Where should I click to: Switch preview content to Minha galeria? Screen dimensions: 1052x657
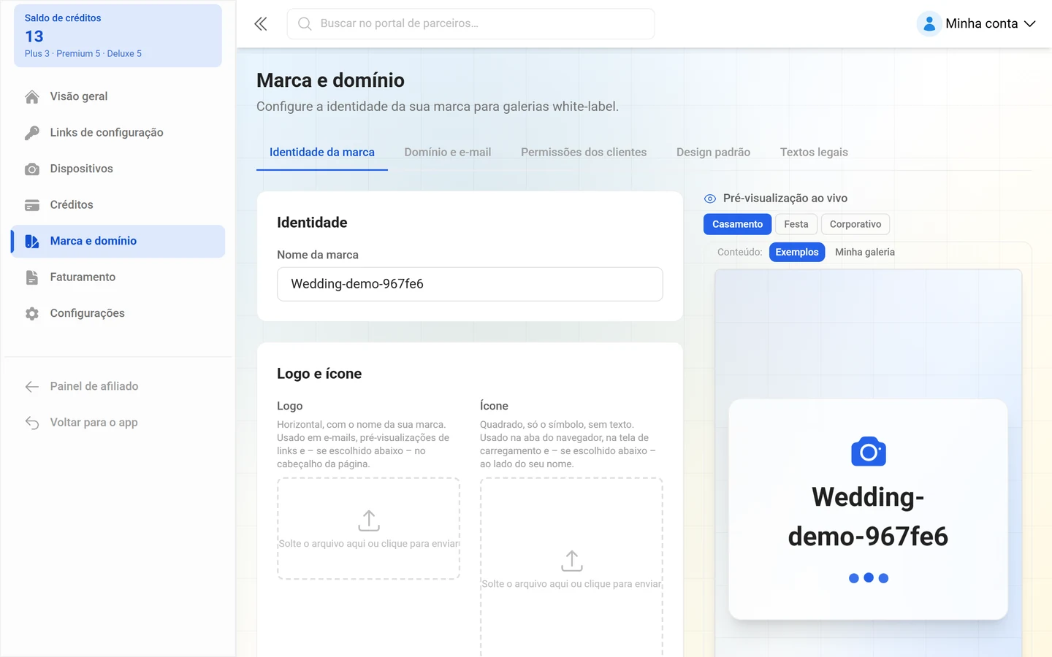865,252
